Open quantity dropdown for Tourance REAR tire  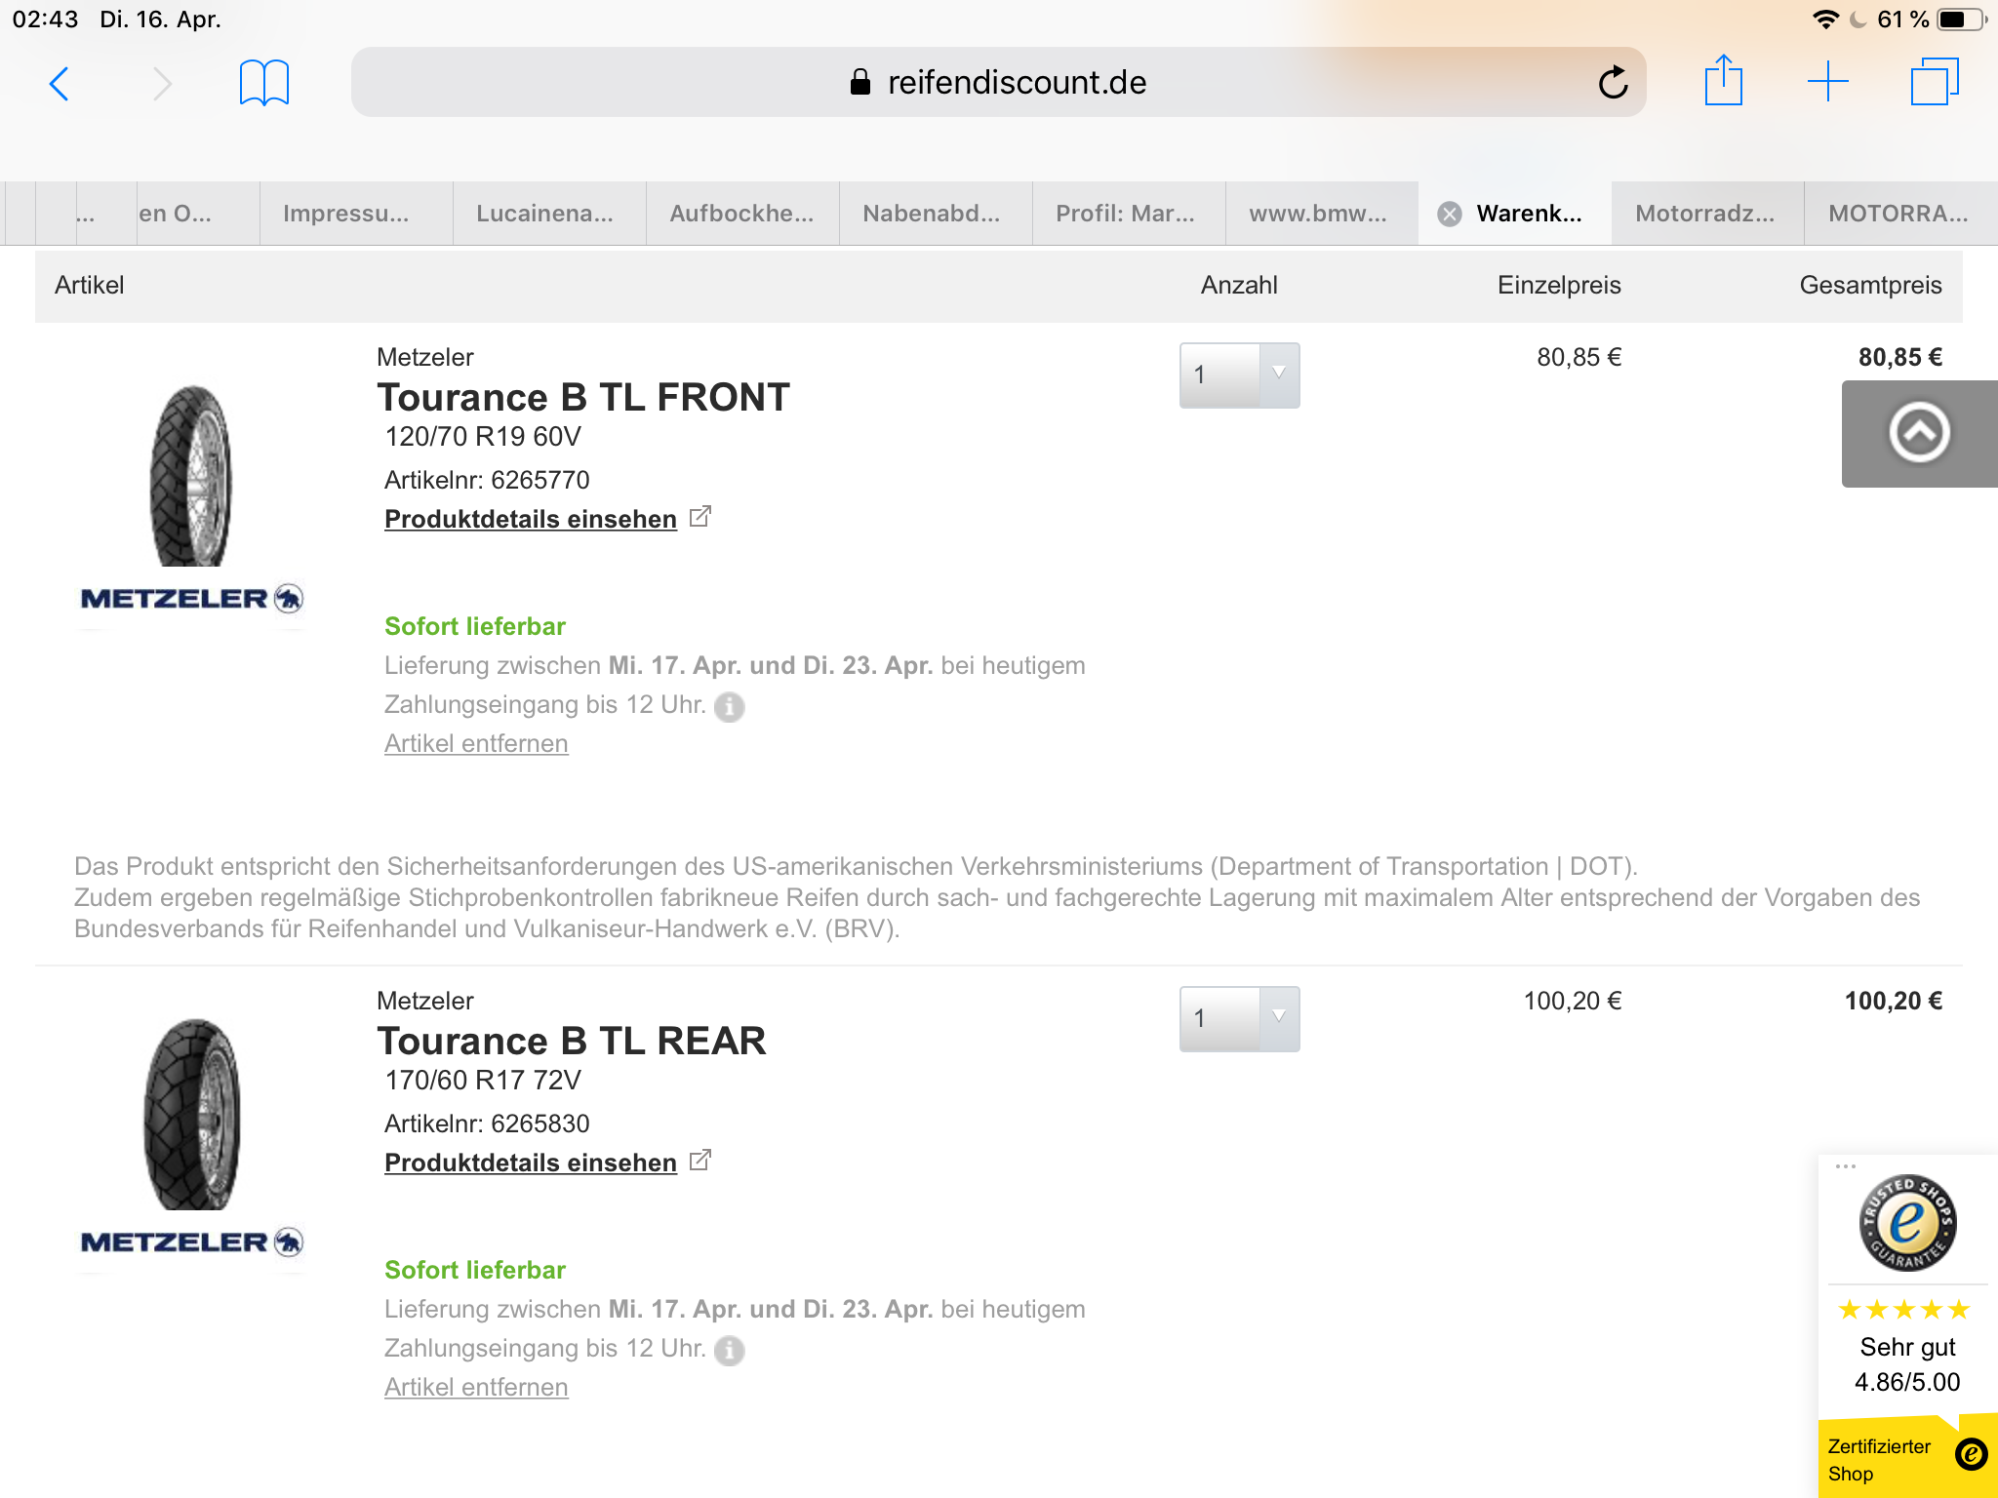pos(1239,1018)
